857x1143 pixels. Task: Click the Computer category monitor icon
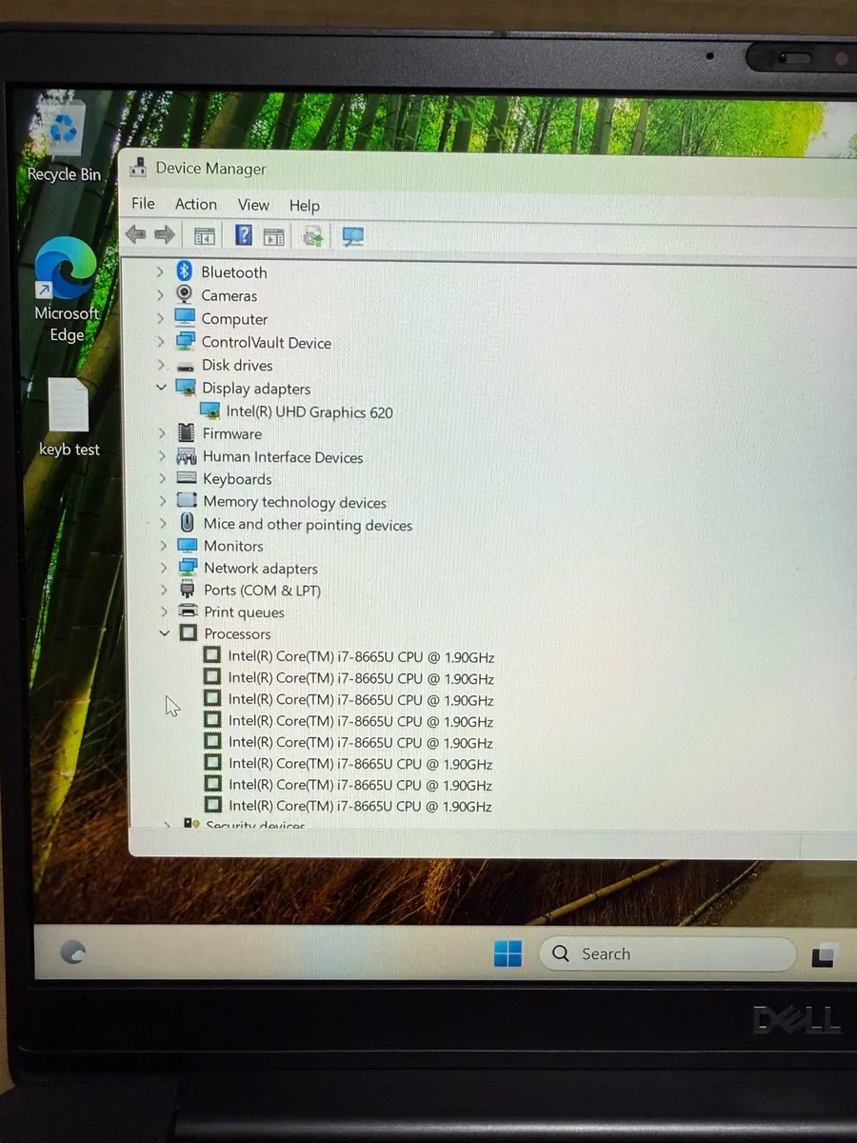185,318
